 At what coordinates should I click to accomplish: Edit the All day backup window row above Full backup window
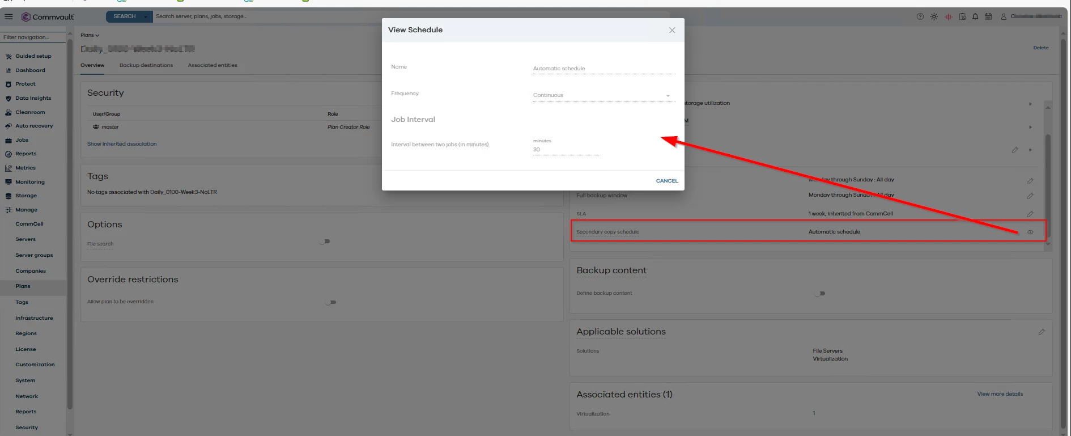click(x=1030, y=180)
